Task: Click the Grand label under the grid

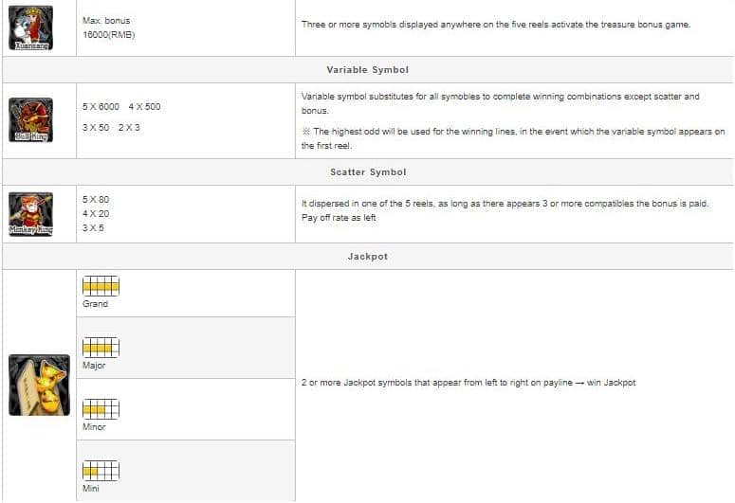Action: pos(95,304)
